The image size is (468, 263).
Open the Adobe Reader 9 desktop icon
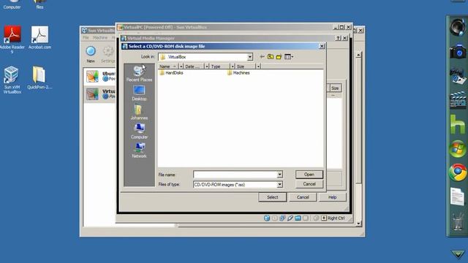point(12,39)
